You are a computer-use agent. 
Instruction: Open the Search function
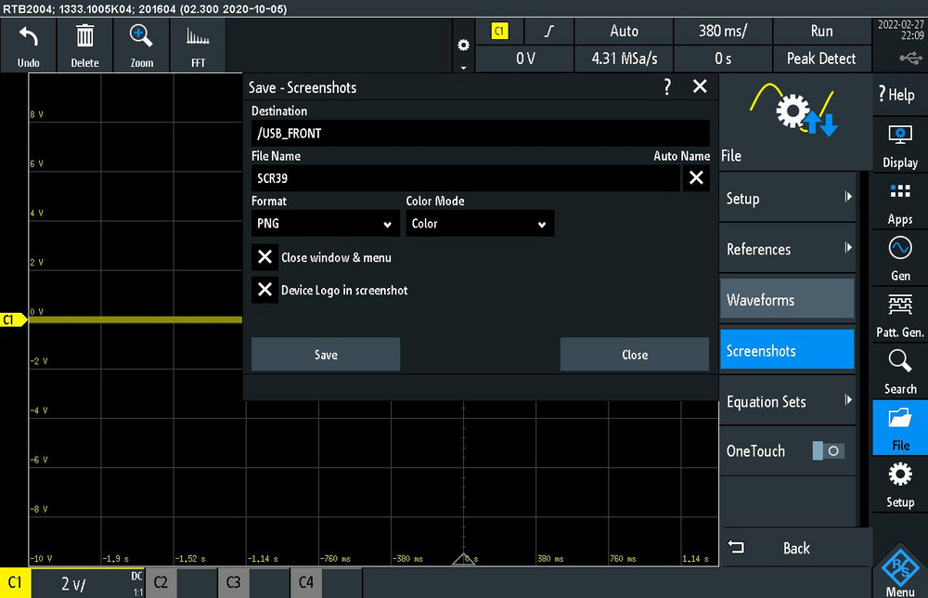click(900, 371)
